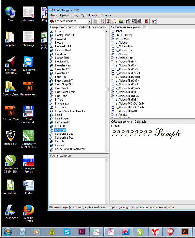Click the Содержание каталога шрифтов column header

(79, 27)
